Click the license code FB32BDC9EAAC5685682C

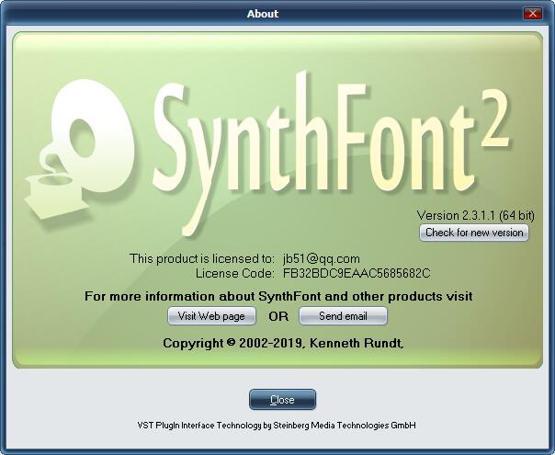pyautogui.click(x=357, y=273)
